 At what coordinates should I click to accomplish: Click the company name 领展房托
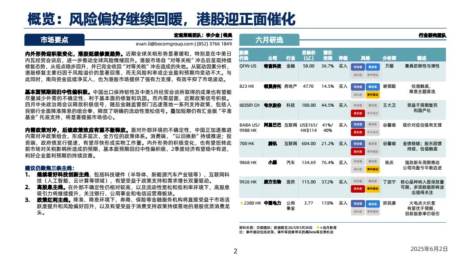[272, 86]
